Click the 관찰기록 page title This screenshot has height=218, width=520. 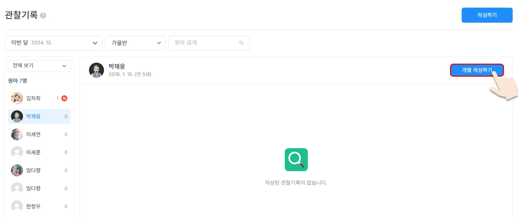tap(21, 15)
